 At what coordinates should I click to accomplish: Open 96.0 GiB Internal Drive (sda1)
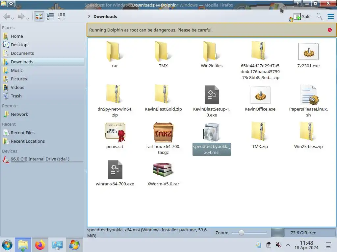[42, 159]
